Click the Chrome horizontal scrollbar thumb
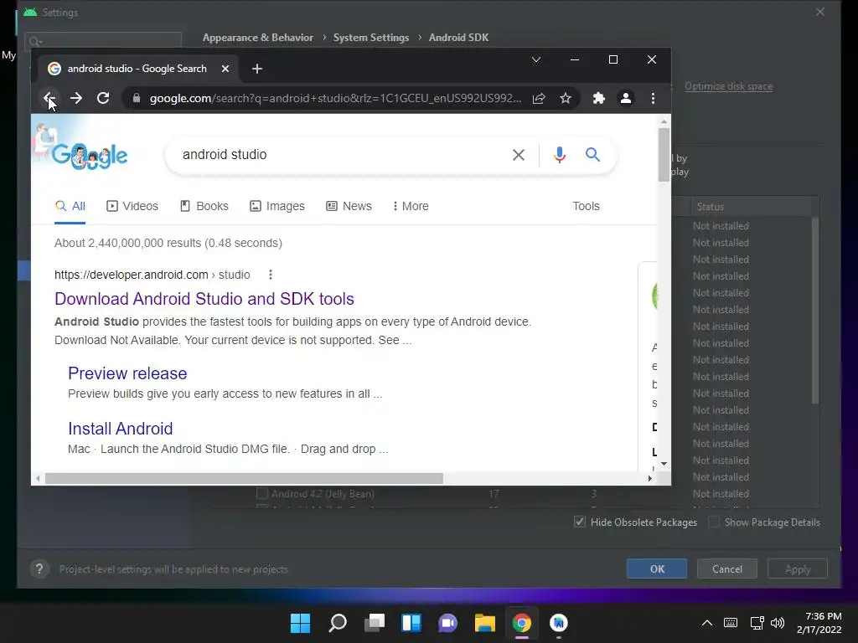The width and height of the screenshot is (858, 643). [x=244, y=478]
